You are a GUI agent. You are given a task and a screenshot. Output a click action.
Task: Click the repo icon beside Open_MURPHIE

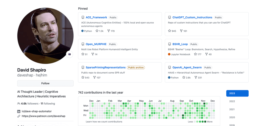83,44
